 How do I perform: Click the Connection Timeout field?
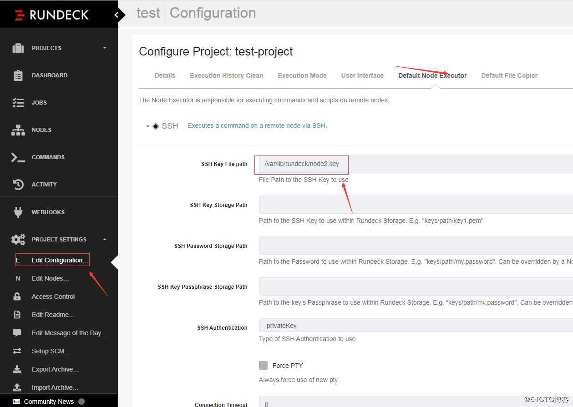416,402
